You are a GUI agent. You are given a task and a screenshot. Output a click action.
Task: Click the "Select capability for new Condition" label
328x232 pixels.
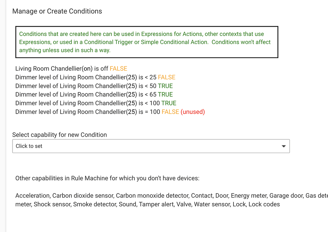(60, 135)
